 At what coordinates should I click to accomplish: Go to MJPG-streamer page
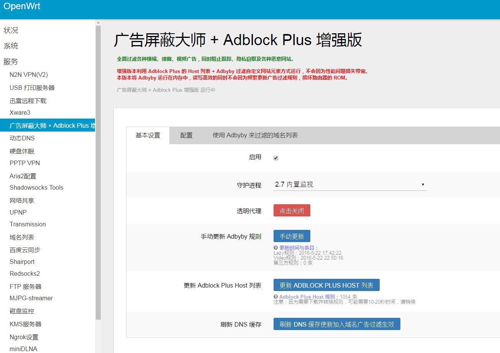point(31,298)
